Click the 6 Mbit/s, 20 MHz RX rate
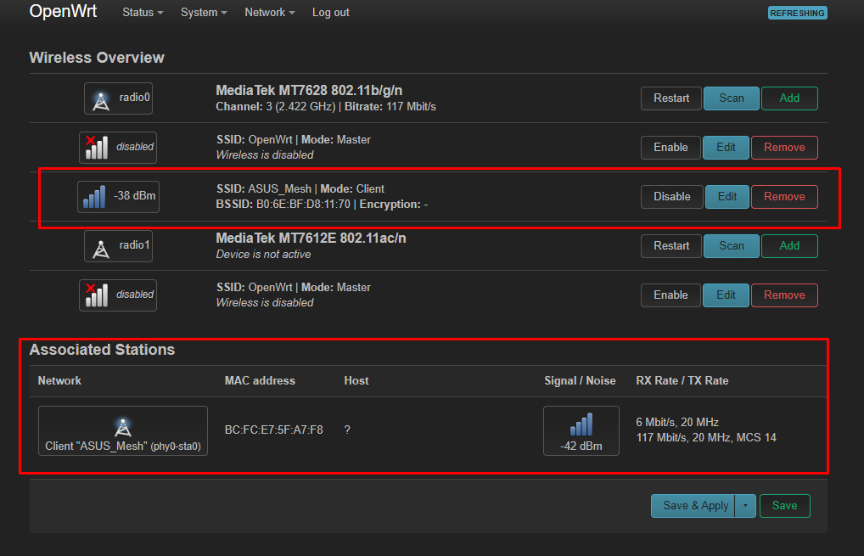Viewport: 864px width, 556px height. click(677, 422)
